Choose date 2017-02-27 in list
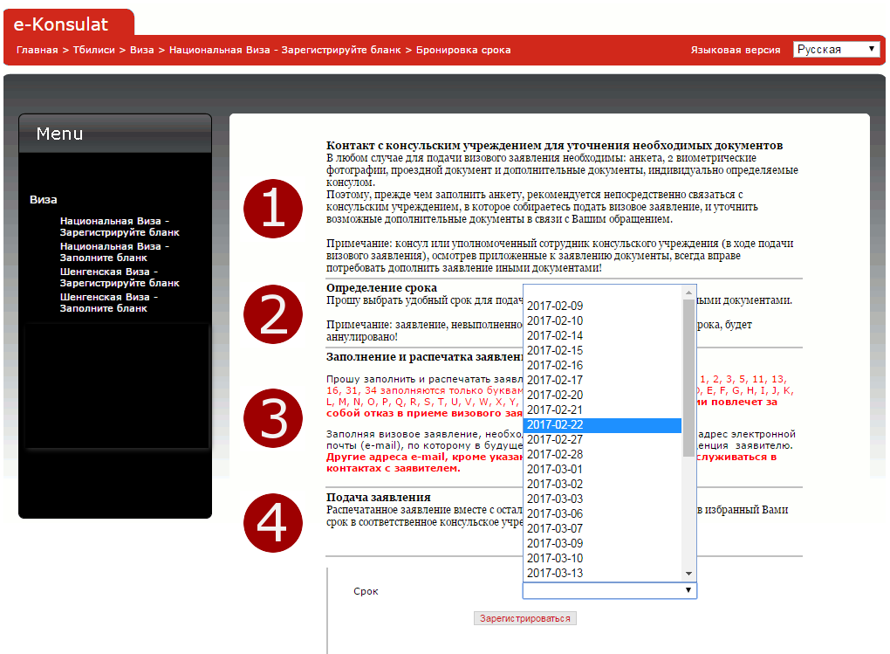Screen dimensions: 890x654 602,439
